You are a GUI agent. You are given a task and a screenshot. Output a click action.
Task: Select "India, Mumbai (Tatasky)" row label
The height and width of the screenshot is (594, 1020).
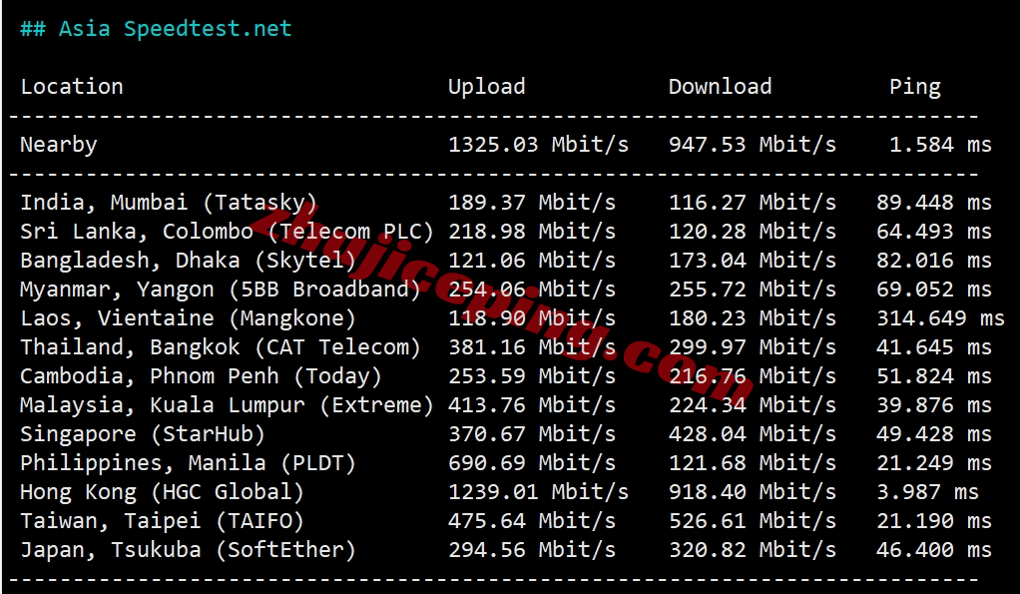pos(169,203)
